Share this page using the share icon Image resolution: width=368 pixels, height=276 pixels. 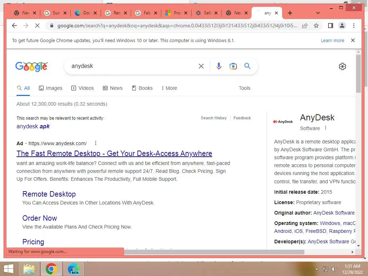click(305, 26)
